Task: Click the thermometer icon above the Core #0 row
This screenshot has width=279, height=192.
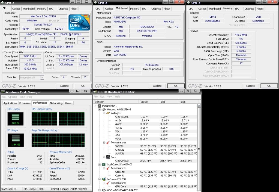Action: point(108,168)
